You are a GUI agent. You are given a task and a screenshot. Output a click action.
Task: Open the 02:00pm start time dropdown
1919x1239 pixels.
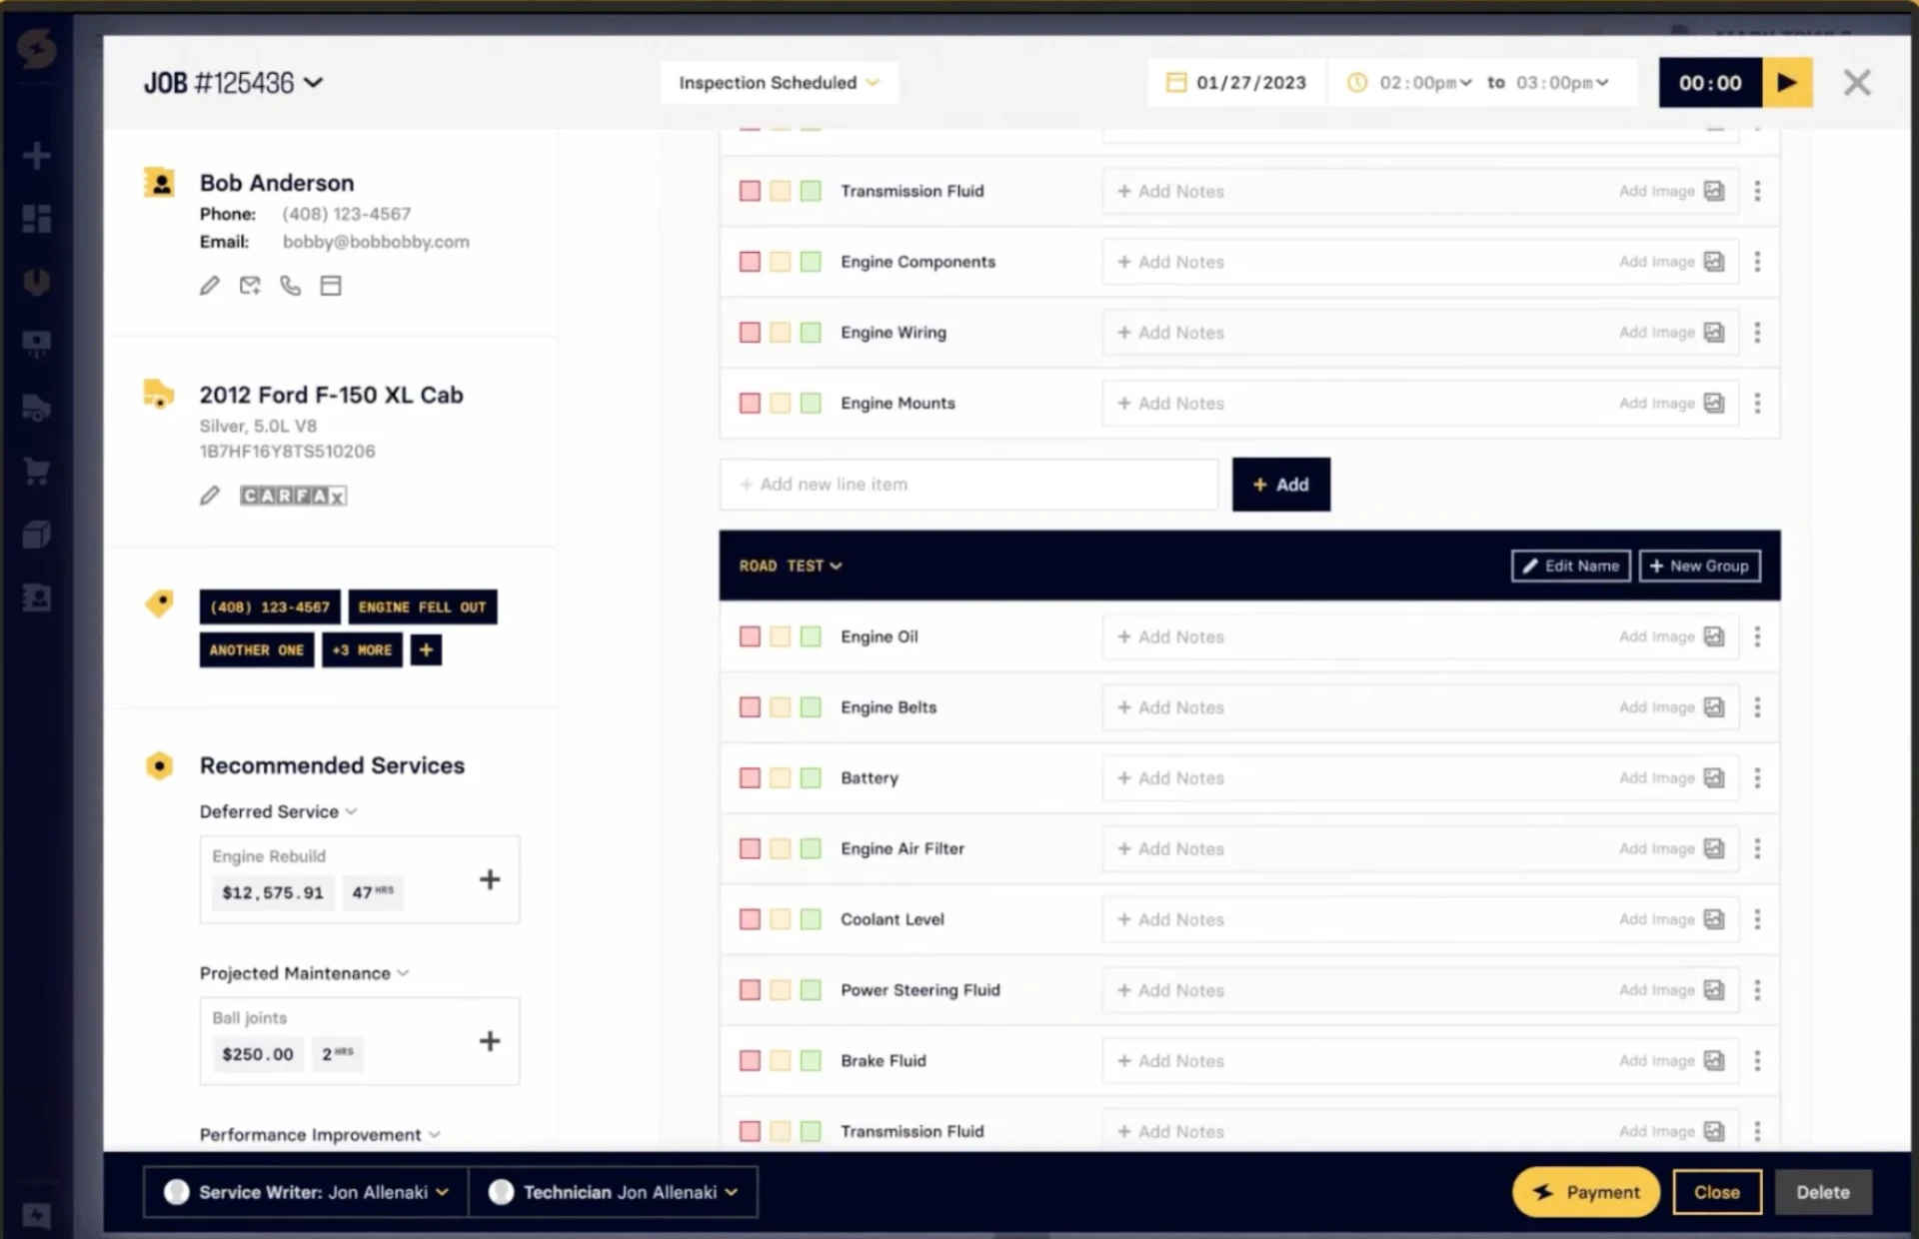[x=1425, y=83]
